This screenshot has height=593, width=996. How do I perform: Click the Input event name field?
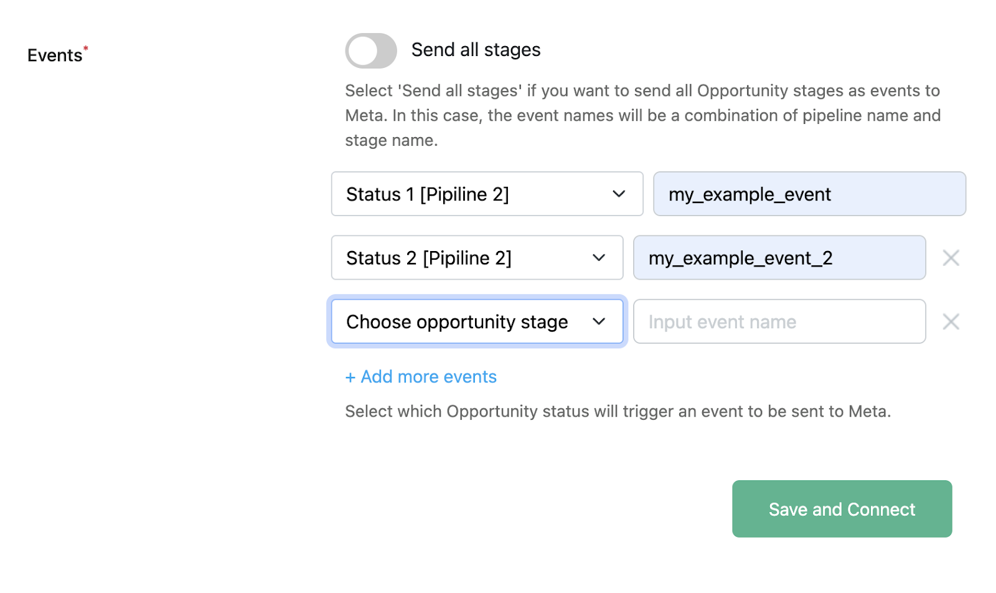[779, 321]
